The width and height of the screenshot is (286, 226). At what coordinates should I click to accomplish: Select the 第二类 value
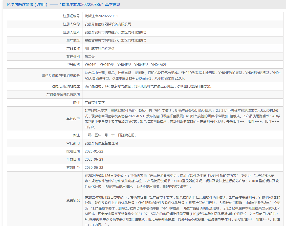[90, 56]
